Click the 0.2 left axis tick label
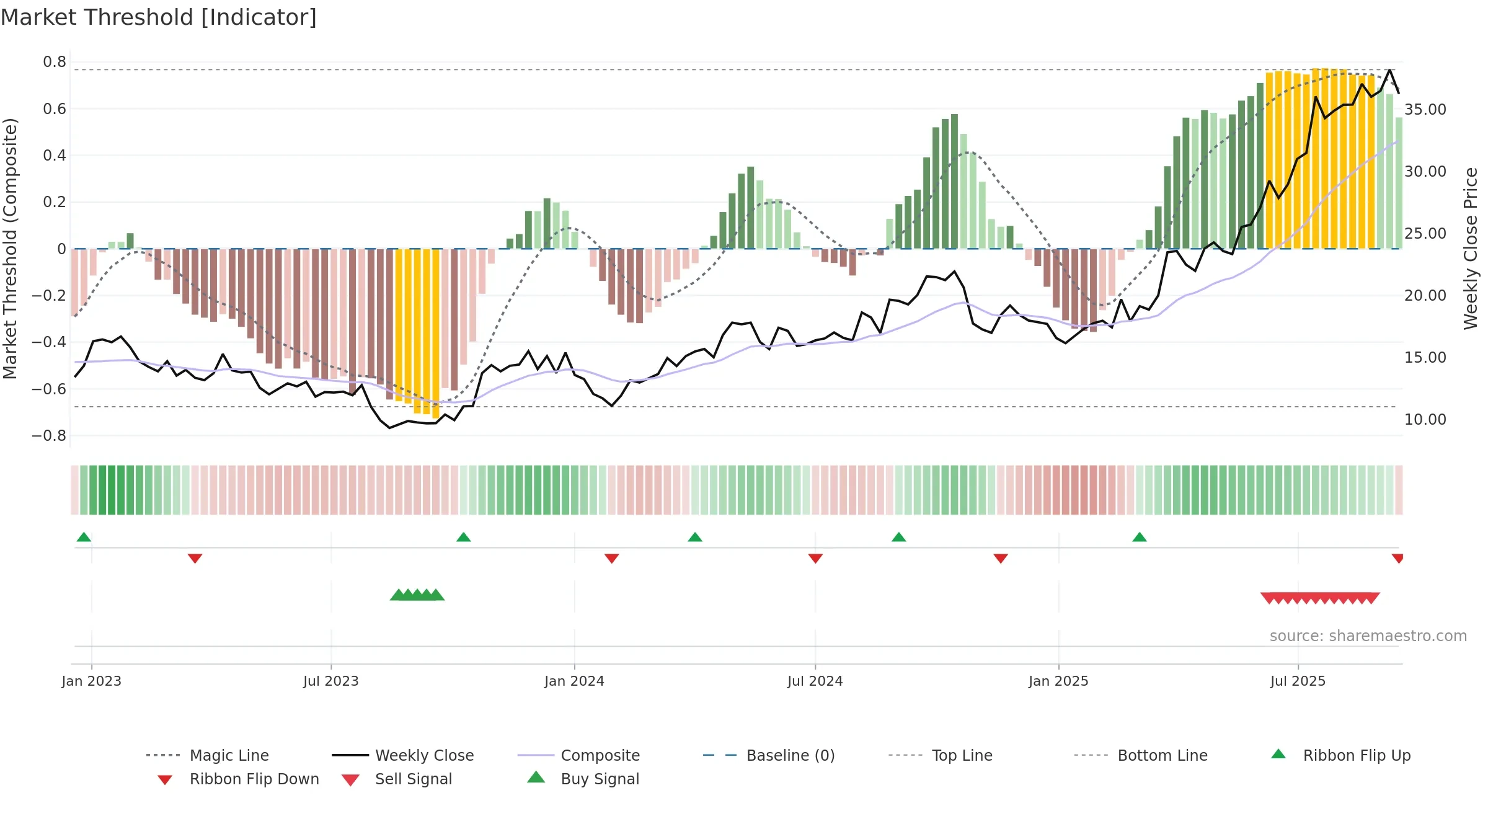The width and height of the screenshot is (1488, 837). 55,202
